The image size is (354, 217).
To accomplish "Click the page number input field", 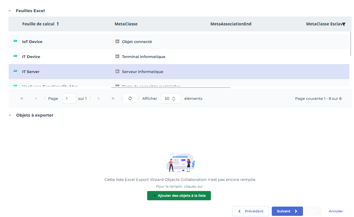I will (69, 98).
